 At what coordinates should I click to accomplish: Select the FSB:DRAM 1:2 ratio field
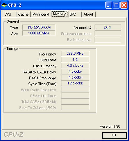point(75,60)
